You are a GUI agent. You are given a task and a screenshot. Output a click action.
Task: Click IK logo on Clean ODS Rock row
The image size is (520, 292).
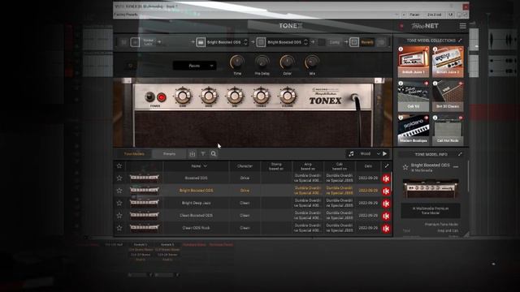click(x=386, y=229)
